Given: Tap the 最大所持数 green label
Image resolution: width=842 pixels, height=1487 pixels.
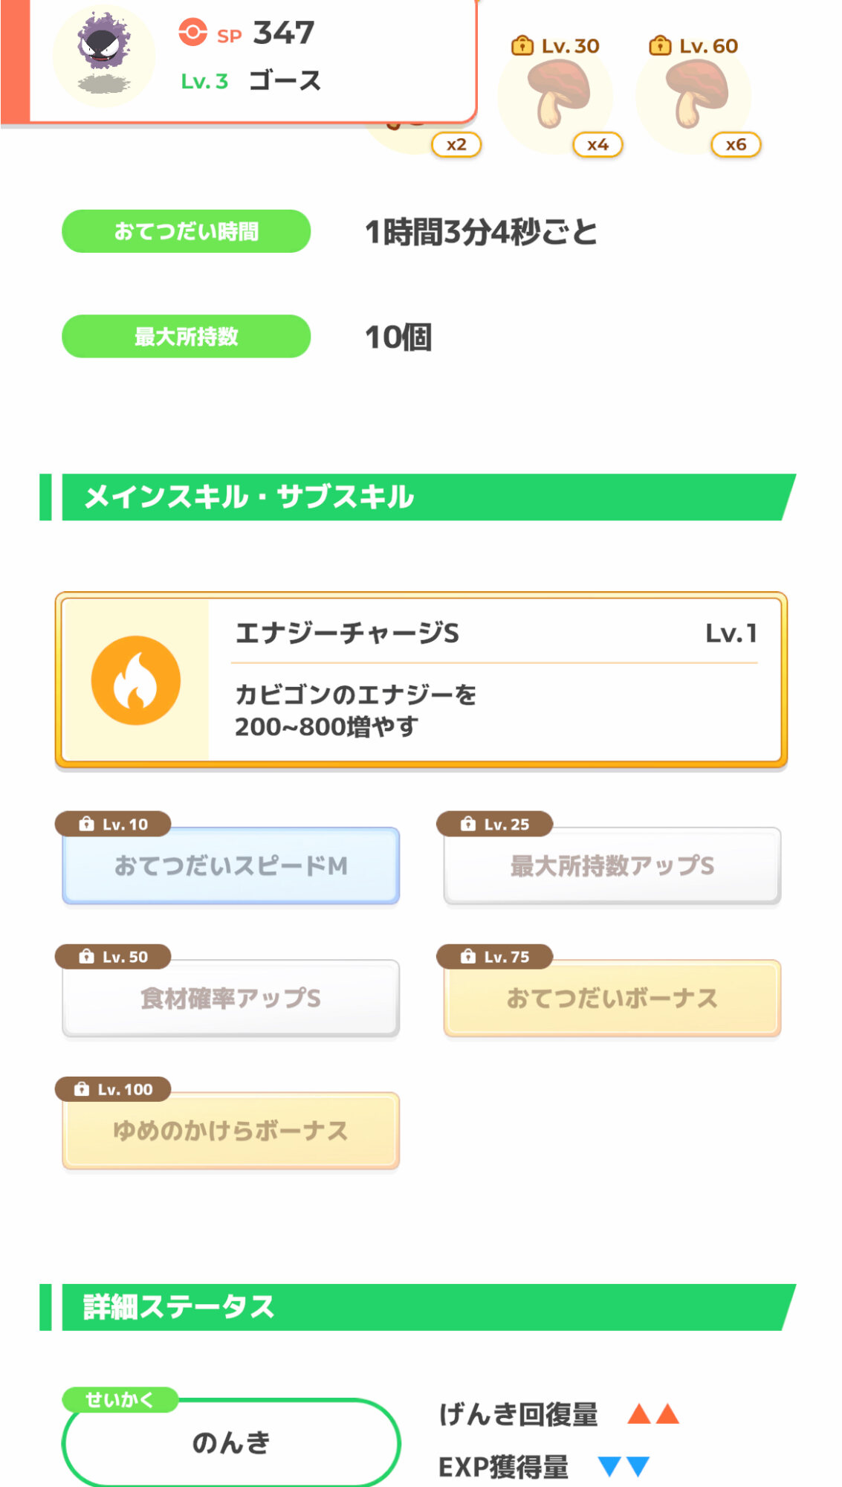Looking at the screenshot, I should 186,337.
